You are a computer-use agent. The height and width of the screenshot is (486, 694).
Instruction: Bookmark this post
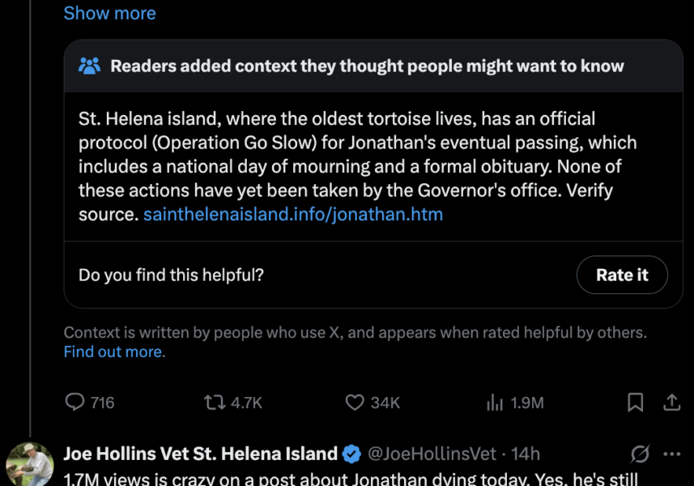[636, 402]
